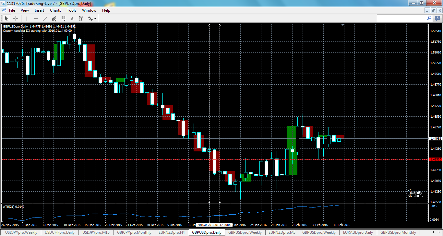The height and width of the screenshot is (236, 443).
Task: Click inside the toolbar search field
Action: pyautogui.click(x=401, y=18)
